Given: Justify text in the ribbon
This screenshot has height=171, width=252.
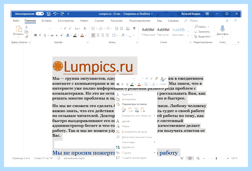Looking at the screenshot, I should coord(107,35).
